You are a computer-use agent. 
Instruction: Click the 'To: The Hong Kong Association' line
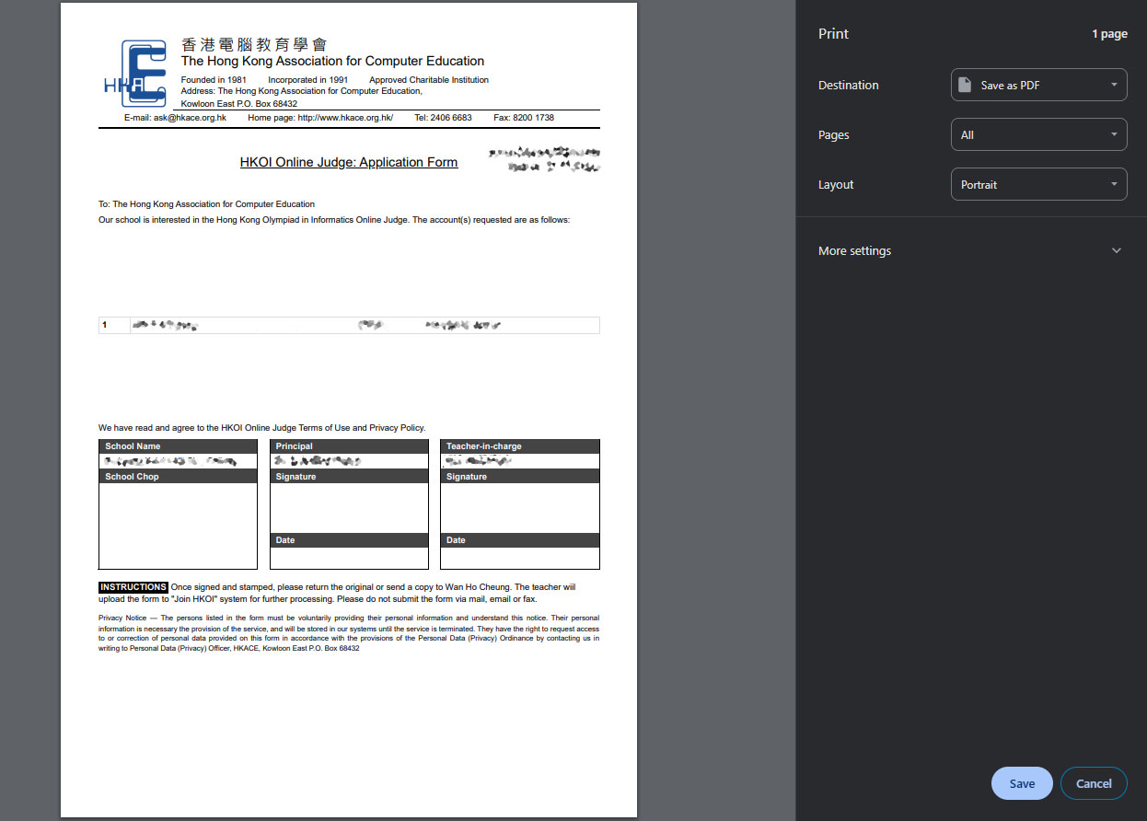pos(206,204)
